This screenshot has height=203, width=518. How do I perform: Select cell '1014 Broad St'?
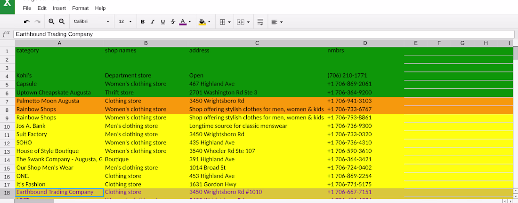tap(257, 168)
